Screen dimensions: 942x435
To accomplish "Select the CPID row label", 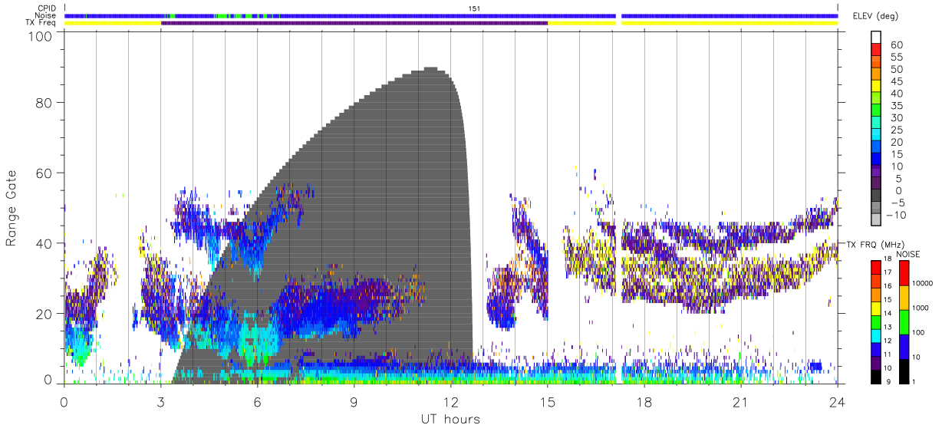I will [x=47, y=8].
